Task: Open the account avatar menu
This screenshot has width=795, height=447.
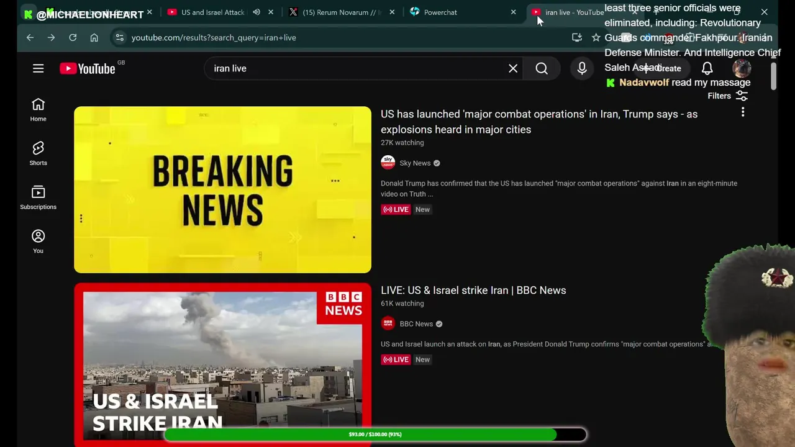Action: [742, 68]
